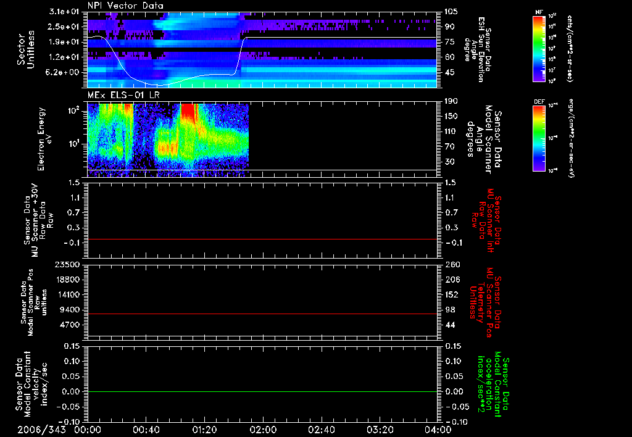Click the DEF color scale bar

pyautogui.click(x=539, y=138)
